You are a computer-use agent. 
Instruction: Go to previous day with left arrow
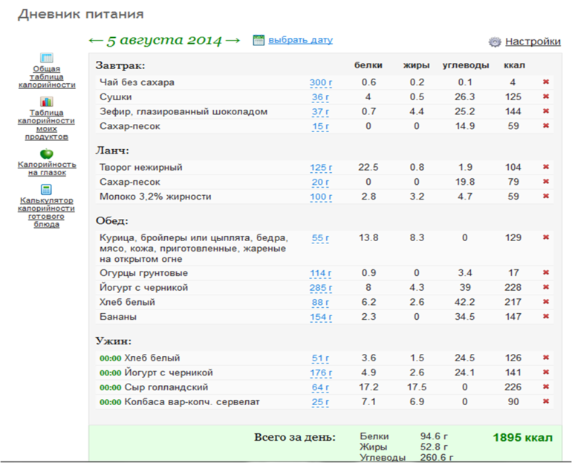pos(95,40)
